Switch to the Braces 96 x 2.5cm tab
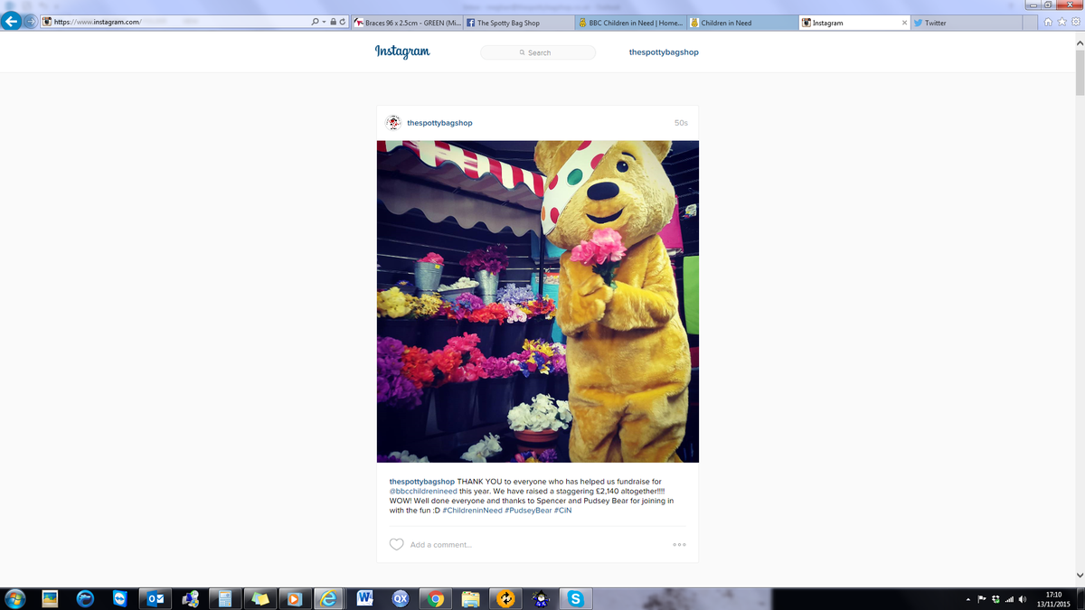 [x=405, y=23]
